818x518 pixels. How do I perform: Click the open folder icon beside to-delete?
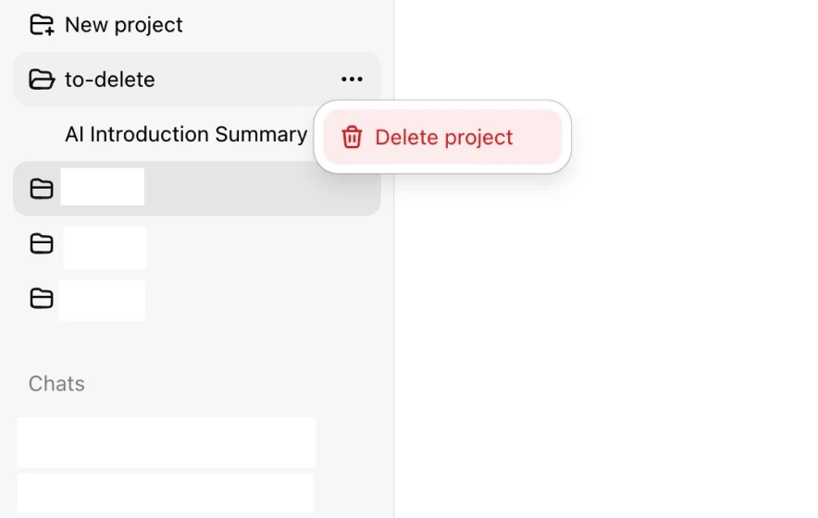[42, 80]
